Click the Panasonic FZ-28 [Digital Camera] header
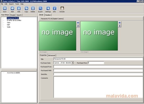 tap(91, 19)
